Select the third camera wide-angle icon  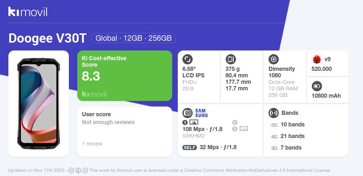[x=243, y=129]
